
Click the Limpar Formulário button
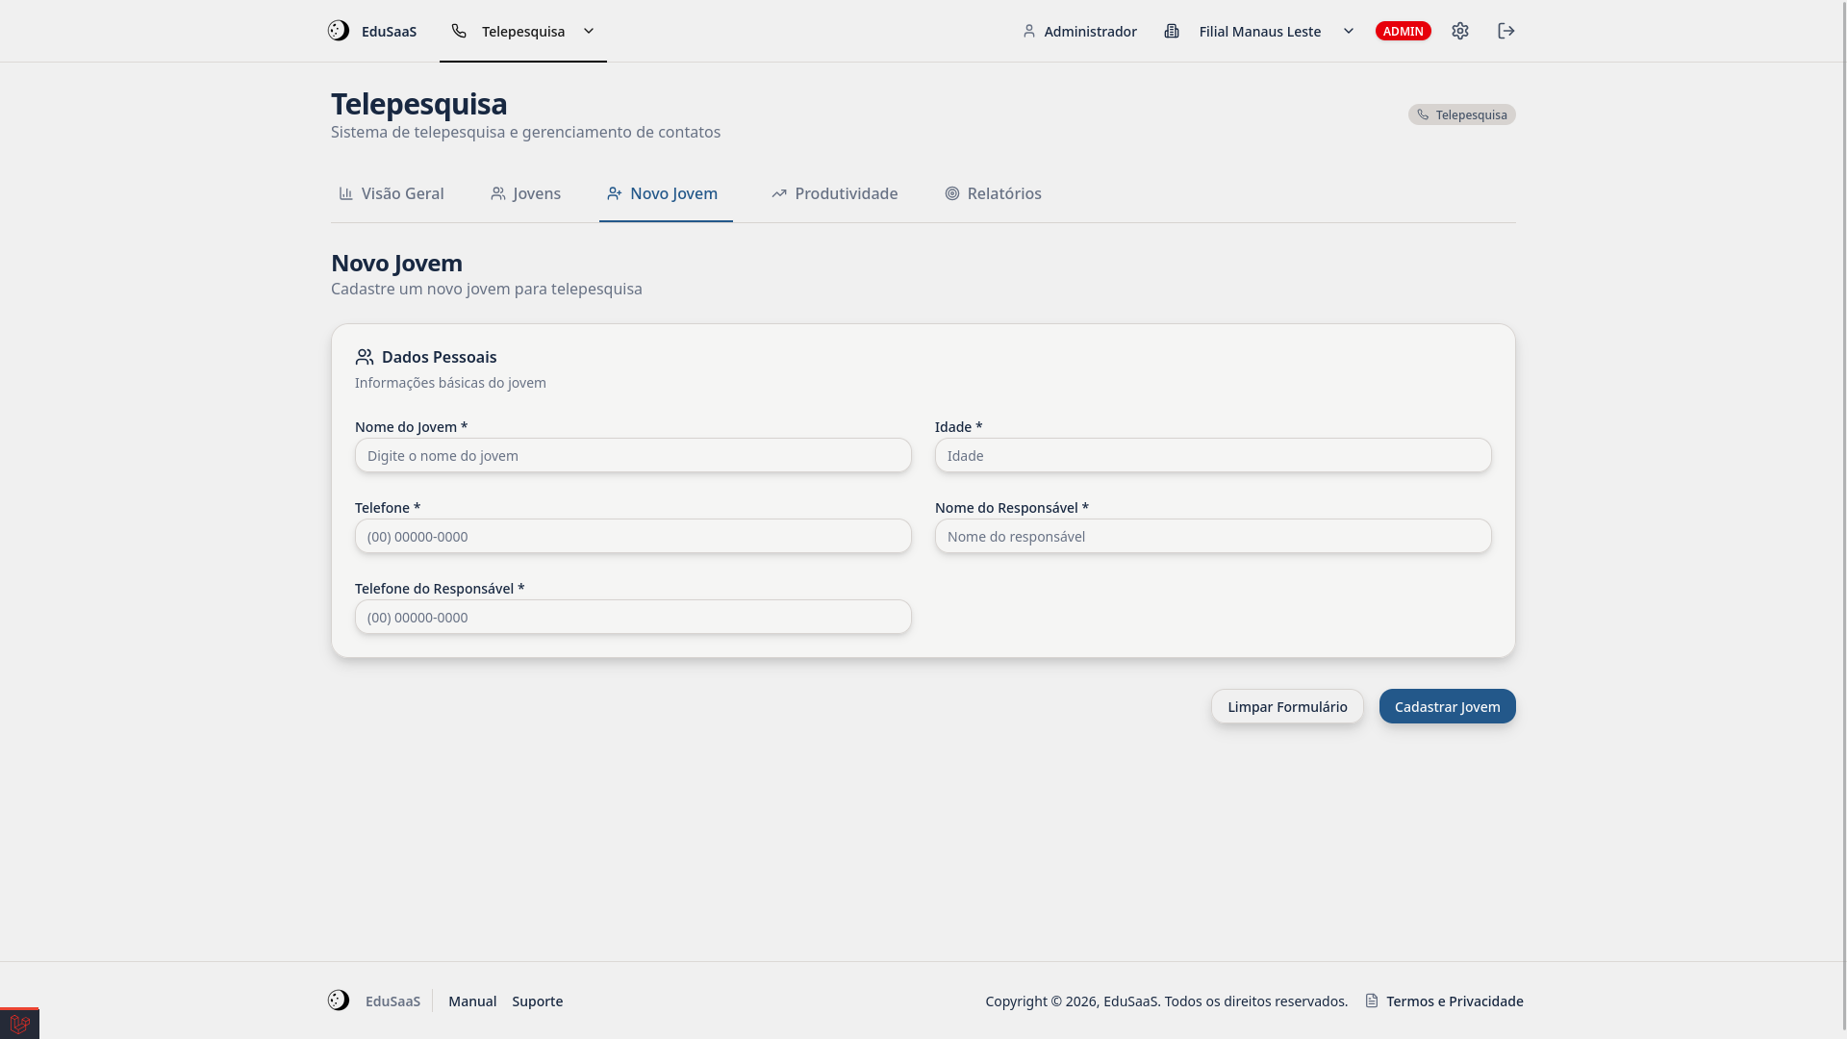[1287, 705]
